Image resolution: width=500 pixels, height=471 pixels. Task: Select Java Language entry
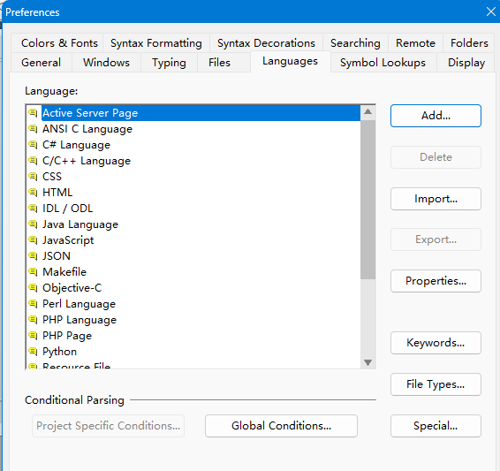[193, 224]
